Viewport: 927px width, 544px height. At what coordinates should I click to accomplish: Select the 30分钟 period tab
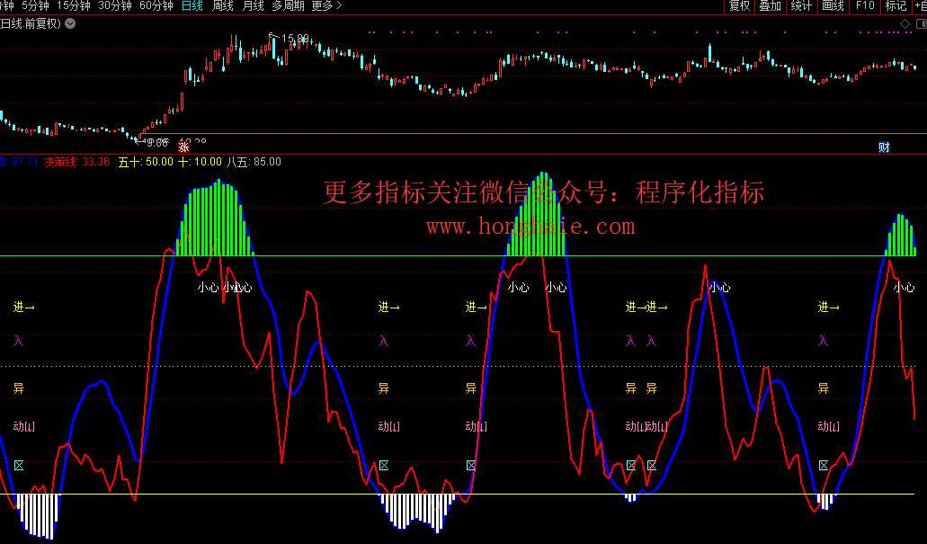click(115, 6)
